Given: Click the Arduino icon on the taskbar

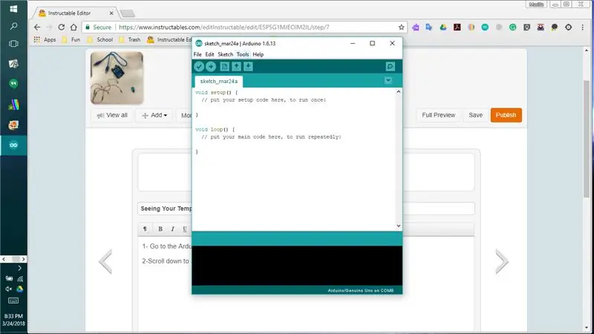Looking at the screenshot, I should [x=13, y=145].
